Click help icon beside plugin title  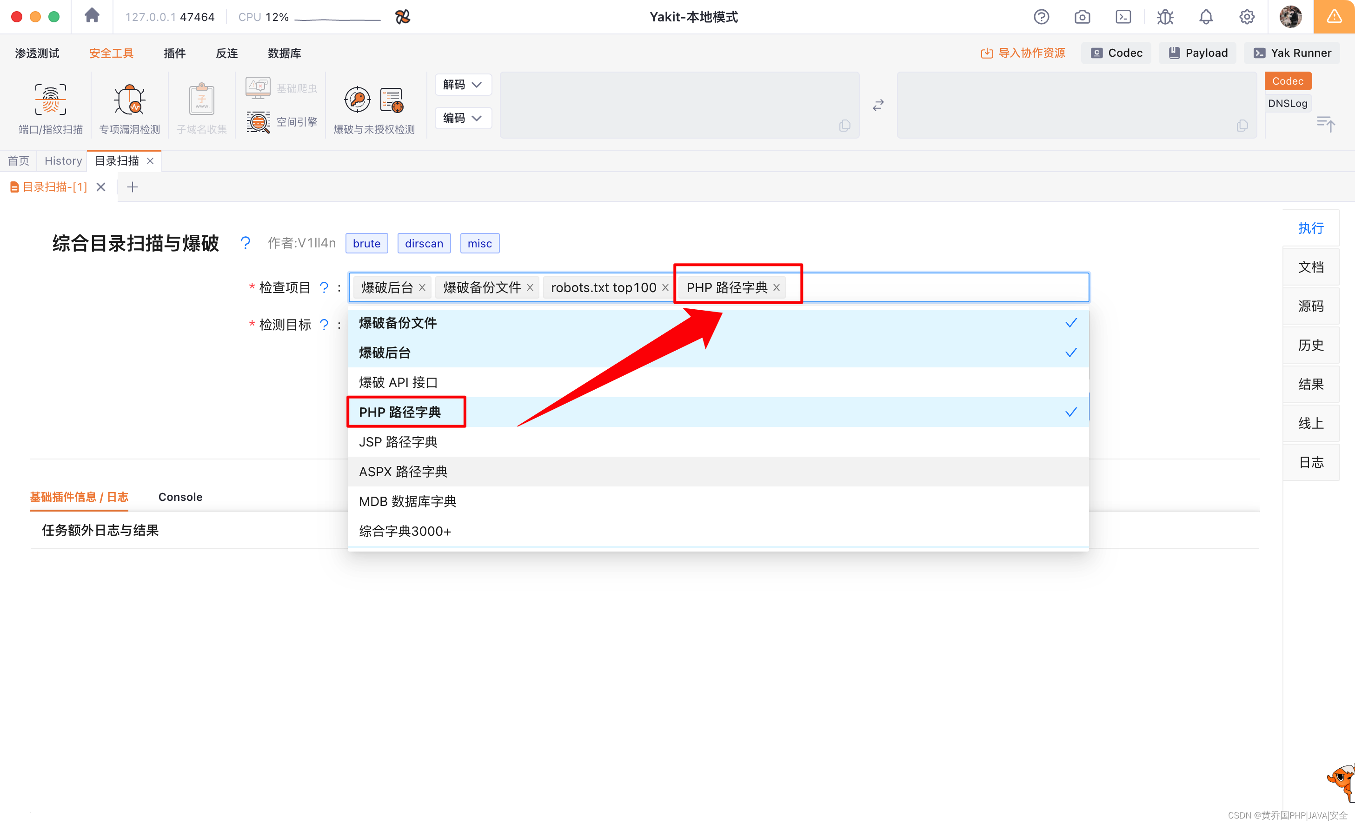tap(245, 243)
